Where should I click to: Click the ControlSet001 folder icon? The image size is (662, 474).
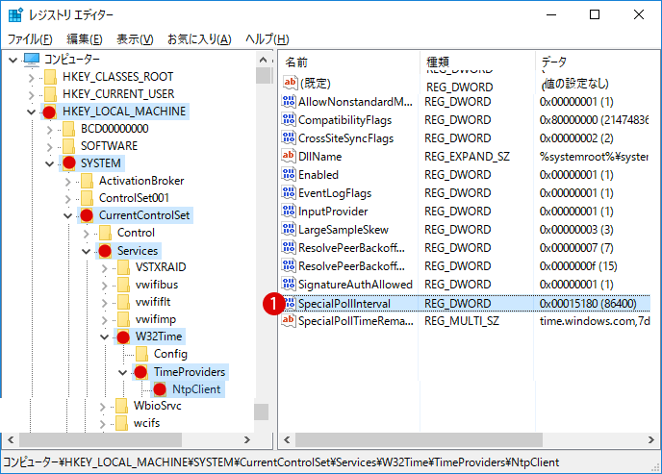point(87,198)
